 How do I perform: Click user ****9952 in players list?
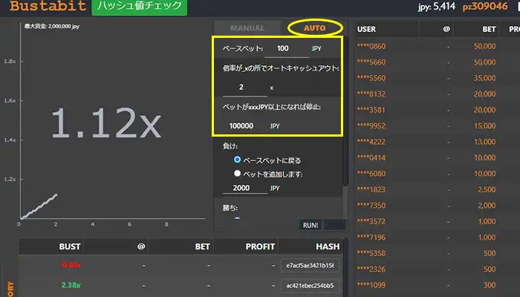[371, 125]
